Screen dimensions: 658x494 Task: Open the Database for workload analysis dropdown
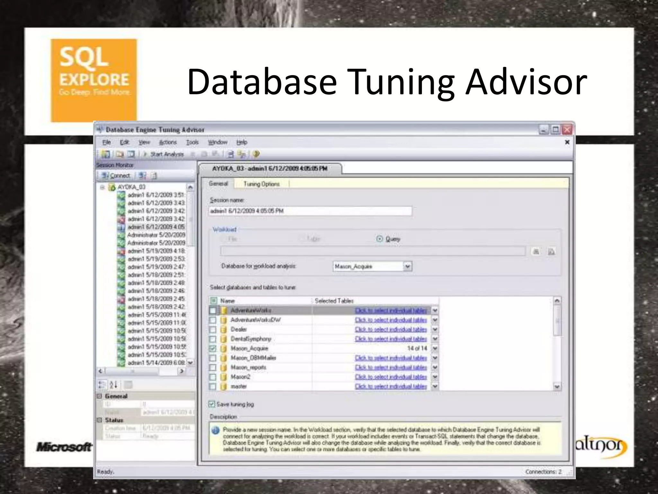click(407, 266)
